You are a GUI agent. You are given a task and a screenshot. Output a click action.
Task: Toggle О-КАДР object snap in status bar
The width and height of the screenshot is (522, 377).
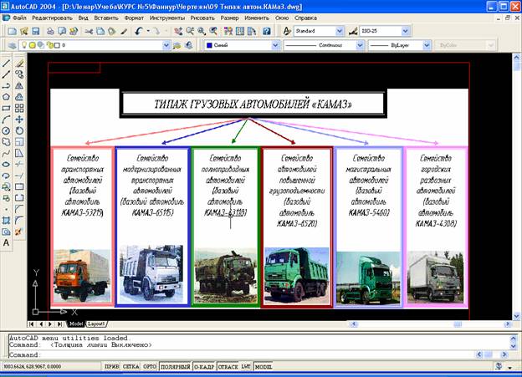tap(204, 367)
